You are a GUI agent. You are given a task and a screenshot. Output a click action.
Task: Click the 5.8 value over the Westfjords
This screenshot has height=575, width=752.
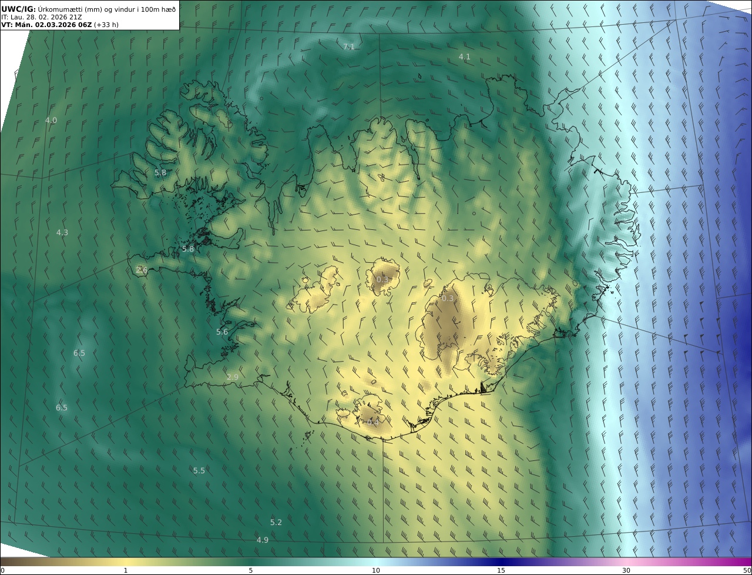[x=160, y=172]
